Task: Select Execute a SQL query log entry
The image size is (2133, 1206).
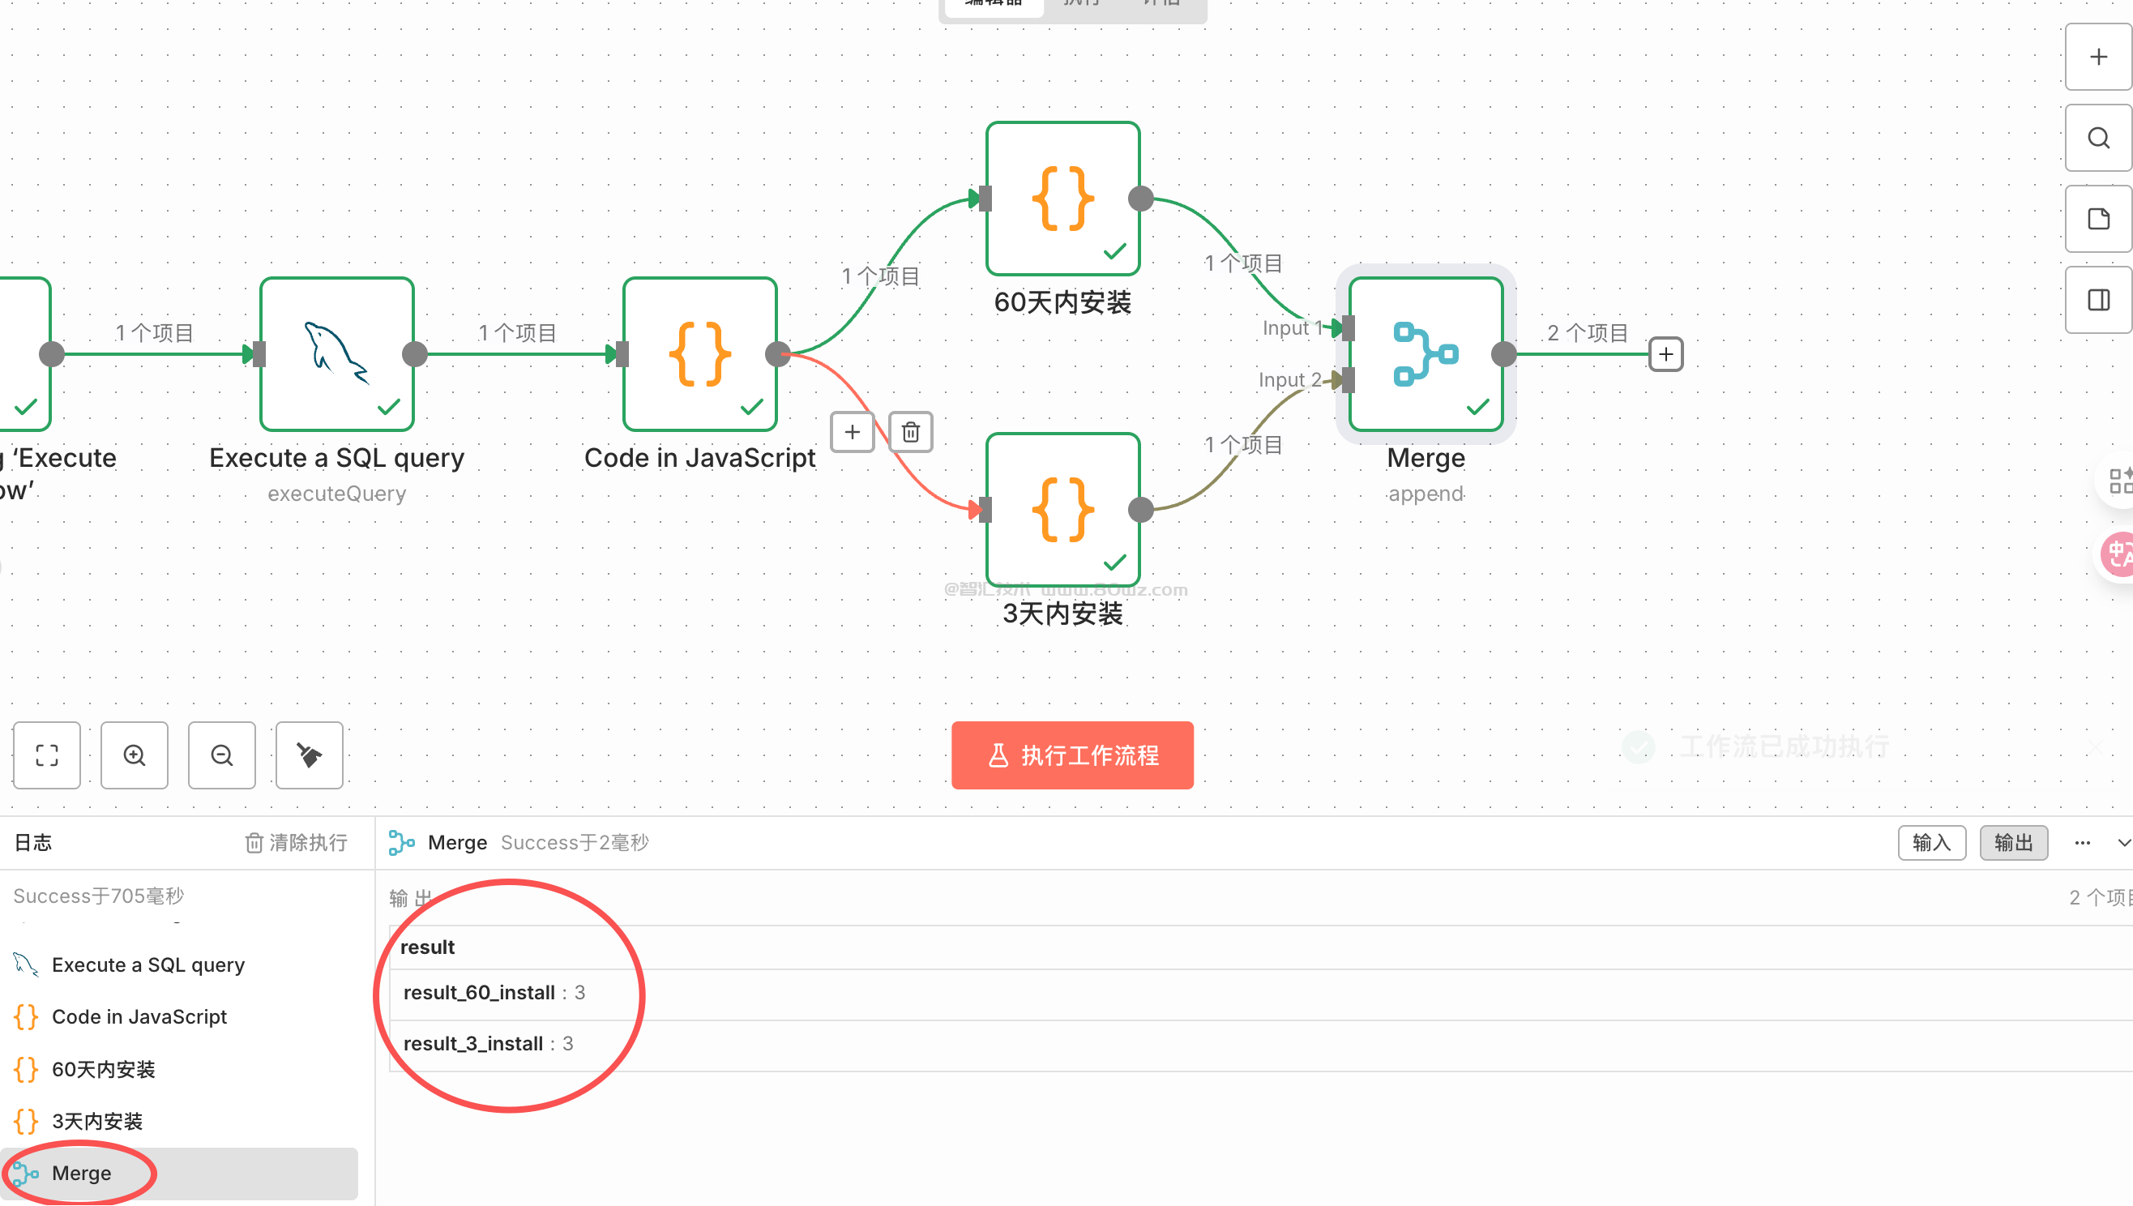Action: (147, 964)
